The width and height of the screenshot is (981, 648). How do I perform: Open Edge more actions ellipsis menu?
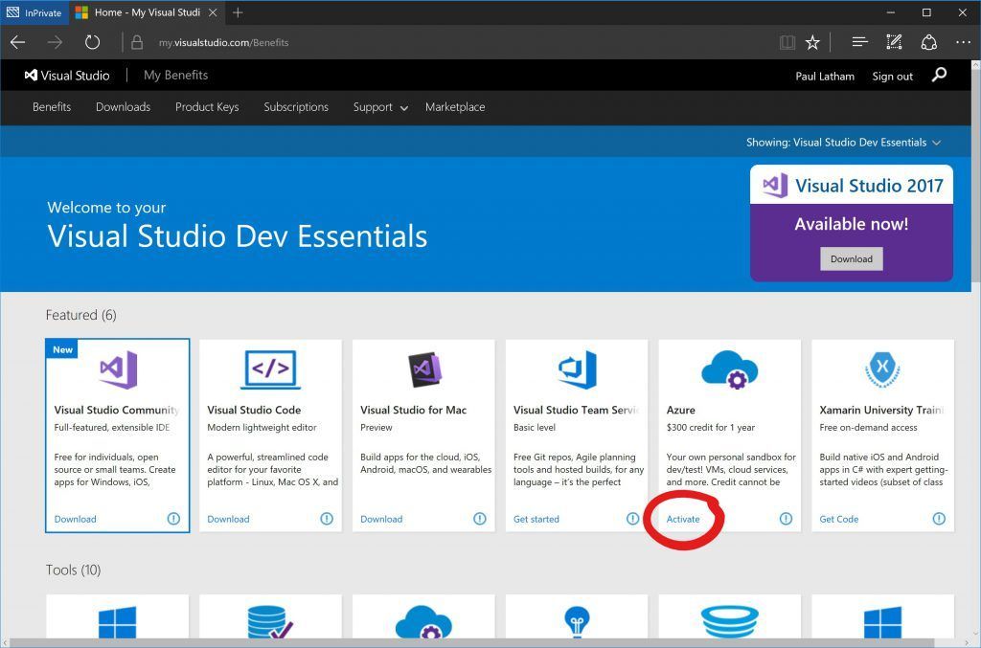click(963, 42)
